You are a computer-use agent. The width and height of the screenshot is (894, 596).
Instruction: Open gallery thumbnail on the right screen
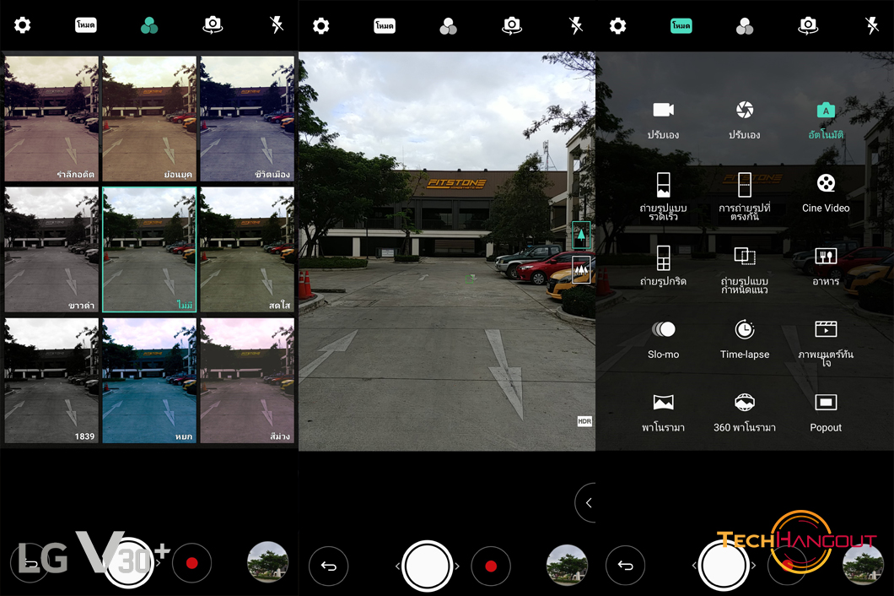click(863, 565)
